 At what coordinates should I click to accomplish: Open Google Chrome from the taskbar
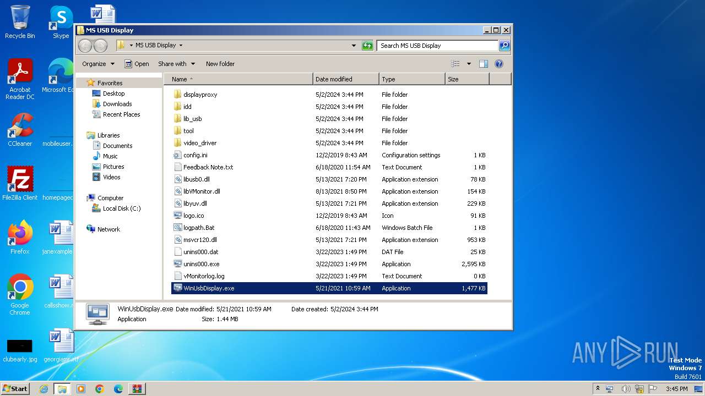[x=99, y=389]
